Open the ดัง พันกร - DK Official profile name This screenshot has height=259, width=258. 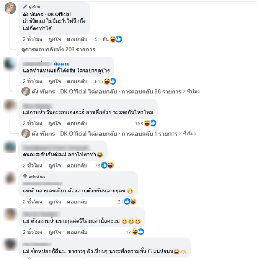click(x=47, y=14)
